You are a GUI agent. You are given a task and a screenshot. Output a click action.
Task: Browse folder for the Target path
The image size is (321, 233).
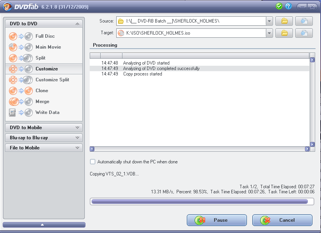pos(284,33)
